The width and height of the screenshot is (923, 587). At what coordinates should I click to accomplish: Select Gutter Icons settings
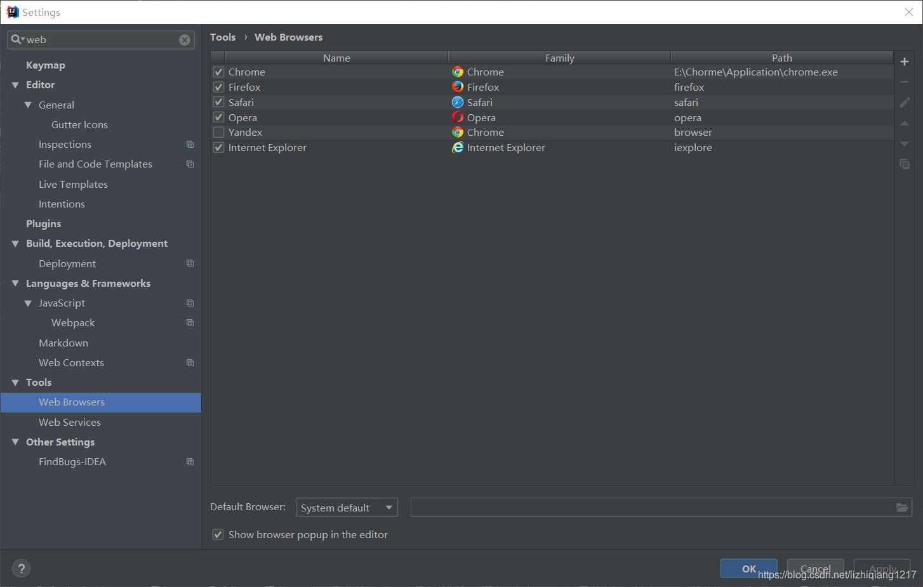(79, 125)
